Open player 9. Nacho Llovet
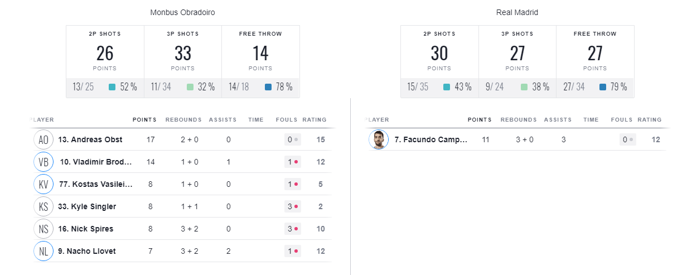 (86, 251)
